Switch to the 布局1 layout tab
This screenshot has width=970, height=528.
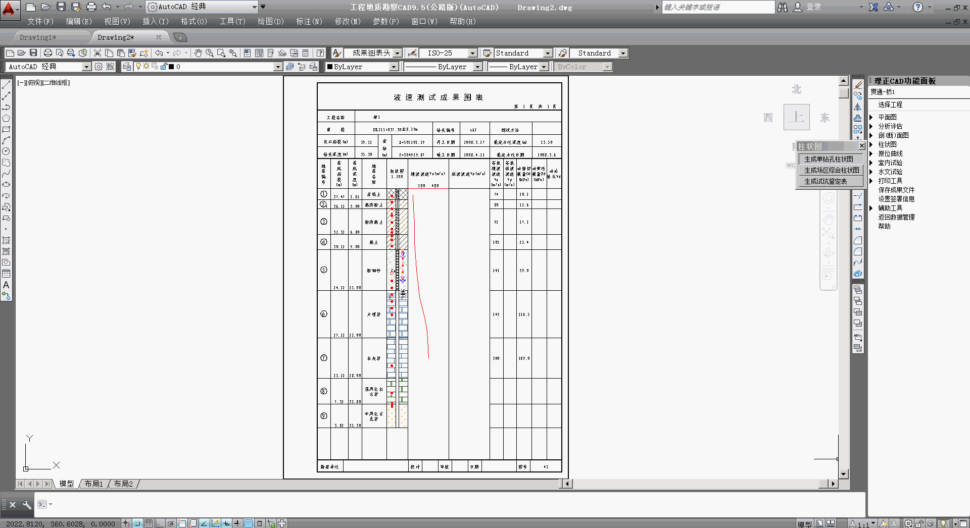[94, 484]
